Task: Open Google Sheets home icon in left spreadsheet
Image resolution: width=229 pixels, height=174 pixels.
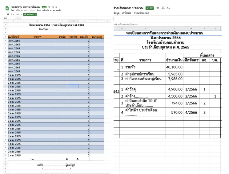Action: point(7,8)
